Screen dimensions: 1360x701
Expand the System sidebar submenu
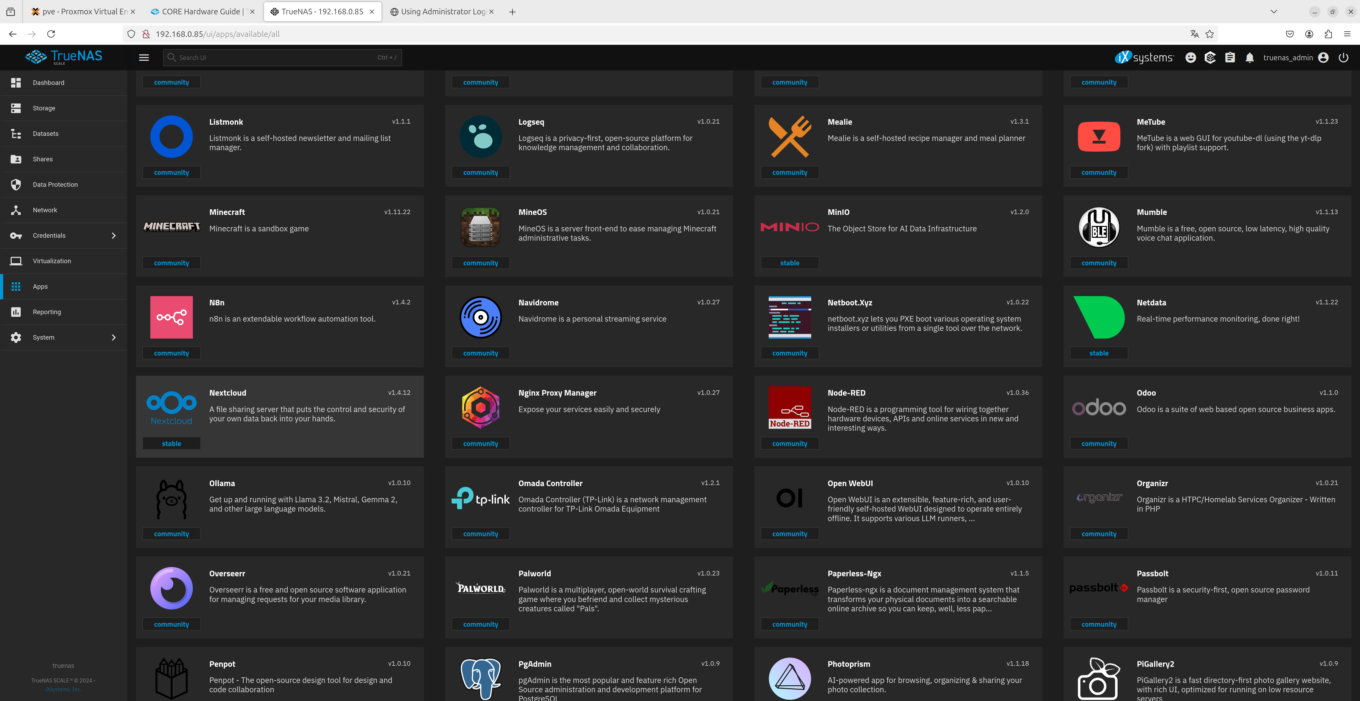pos(113,337)
